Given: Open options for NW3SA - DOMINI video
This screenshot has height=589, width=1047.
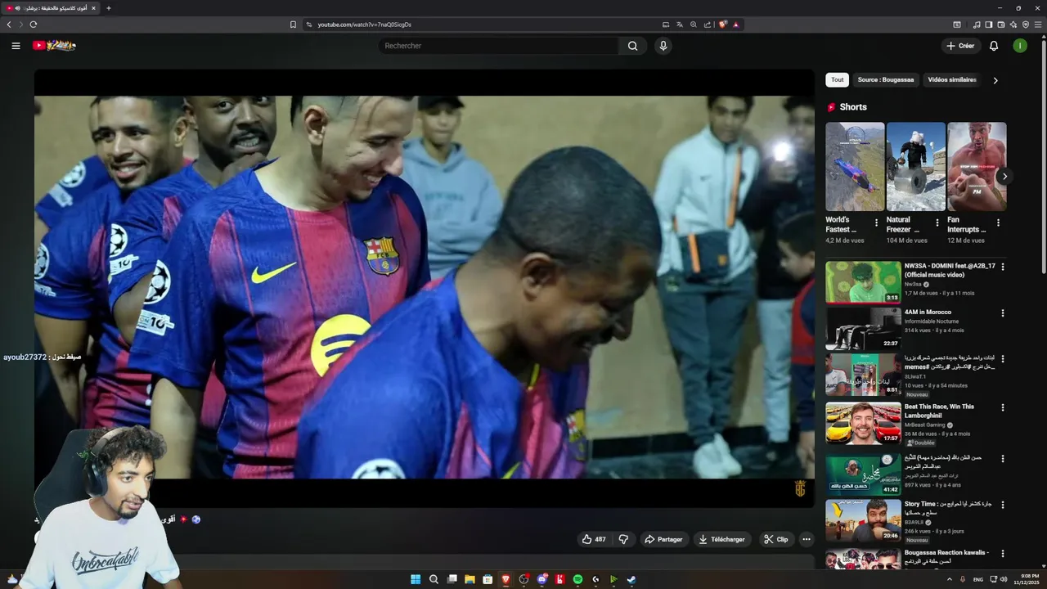Looking at the screenshot, I should click(1003, 267).
